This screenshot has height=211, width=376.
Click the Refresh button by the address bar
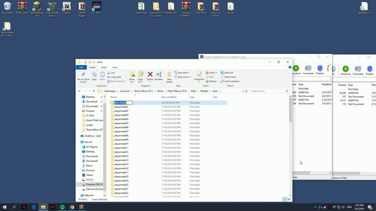tap(246, 91)
